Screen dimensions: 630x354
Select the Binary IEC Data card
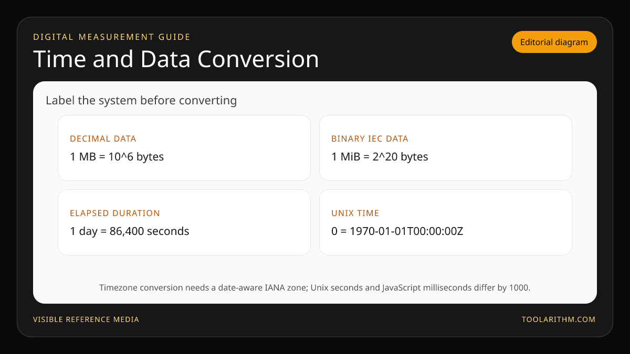(446, 148)
